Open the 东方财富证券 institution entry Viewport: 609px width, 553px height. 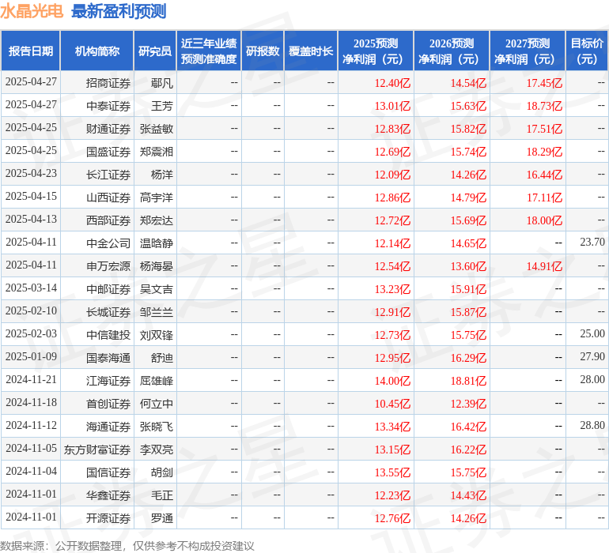pyautogui.click(x=97, y=449)
